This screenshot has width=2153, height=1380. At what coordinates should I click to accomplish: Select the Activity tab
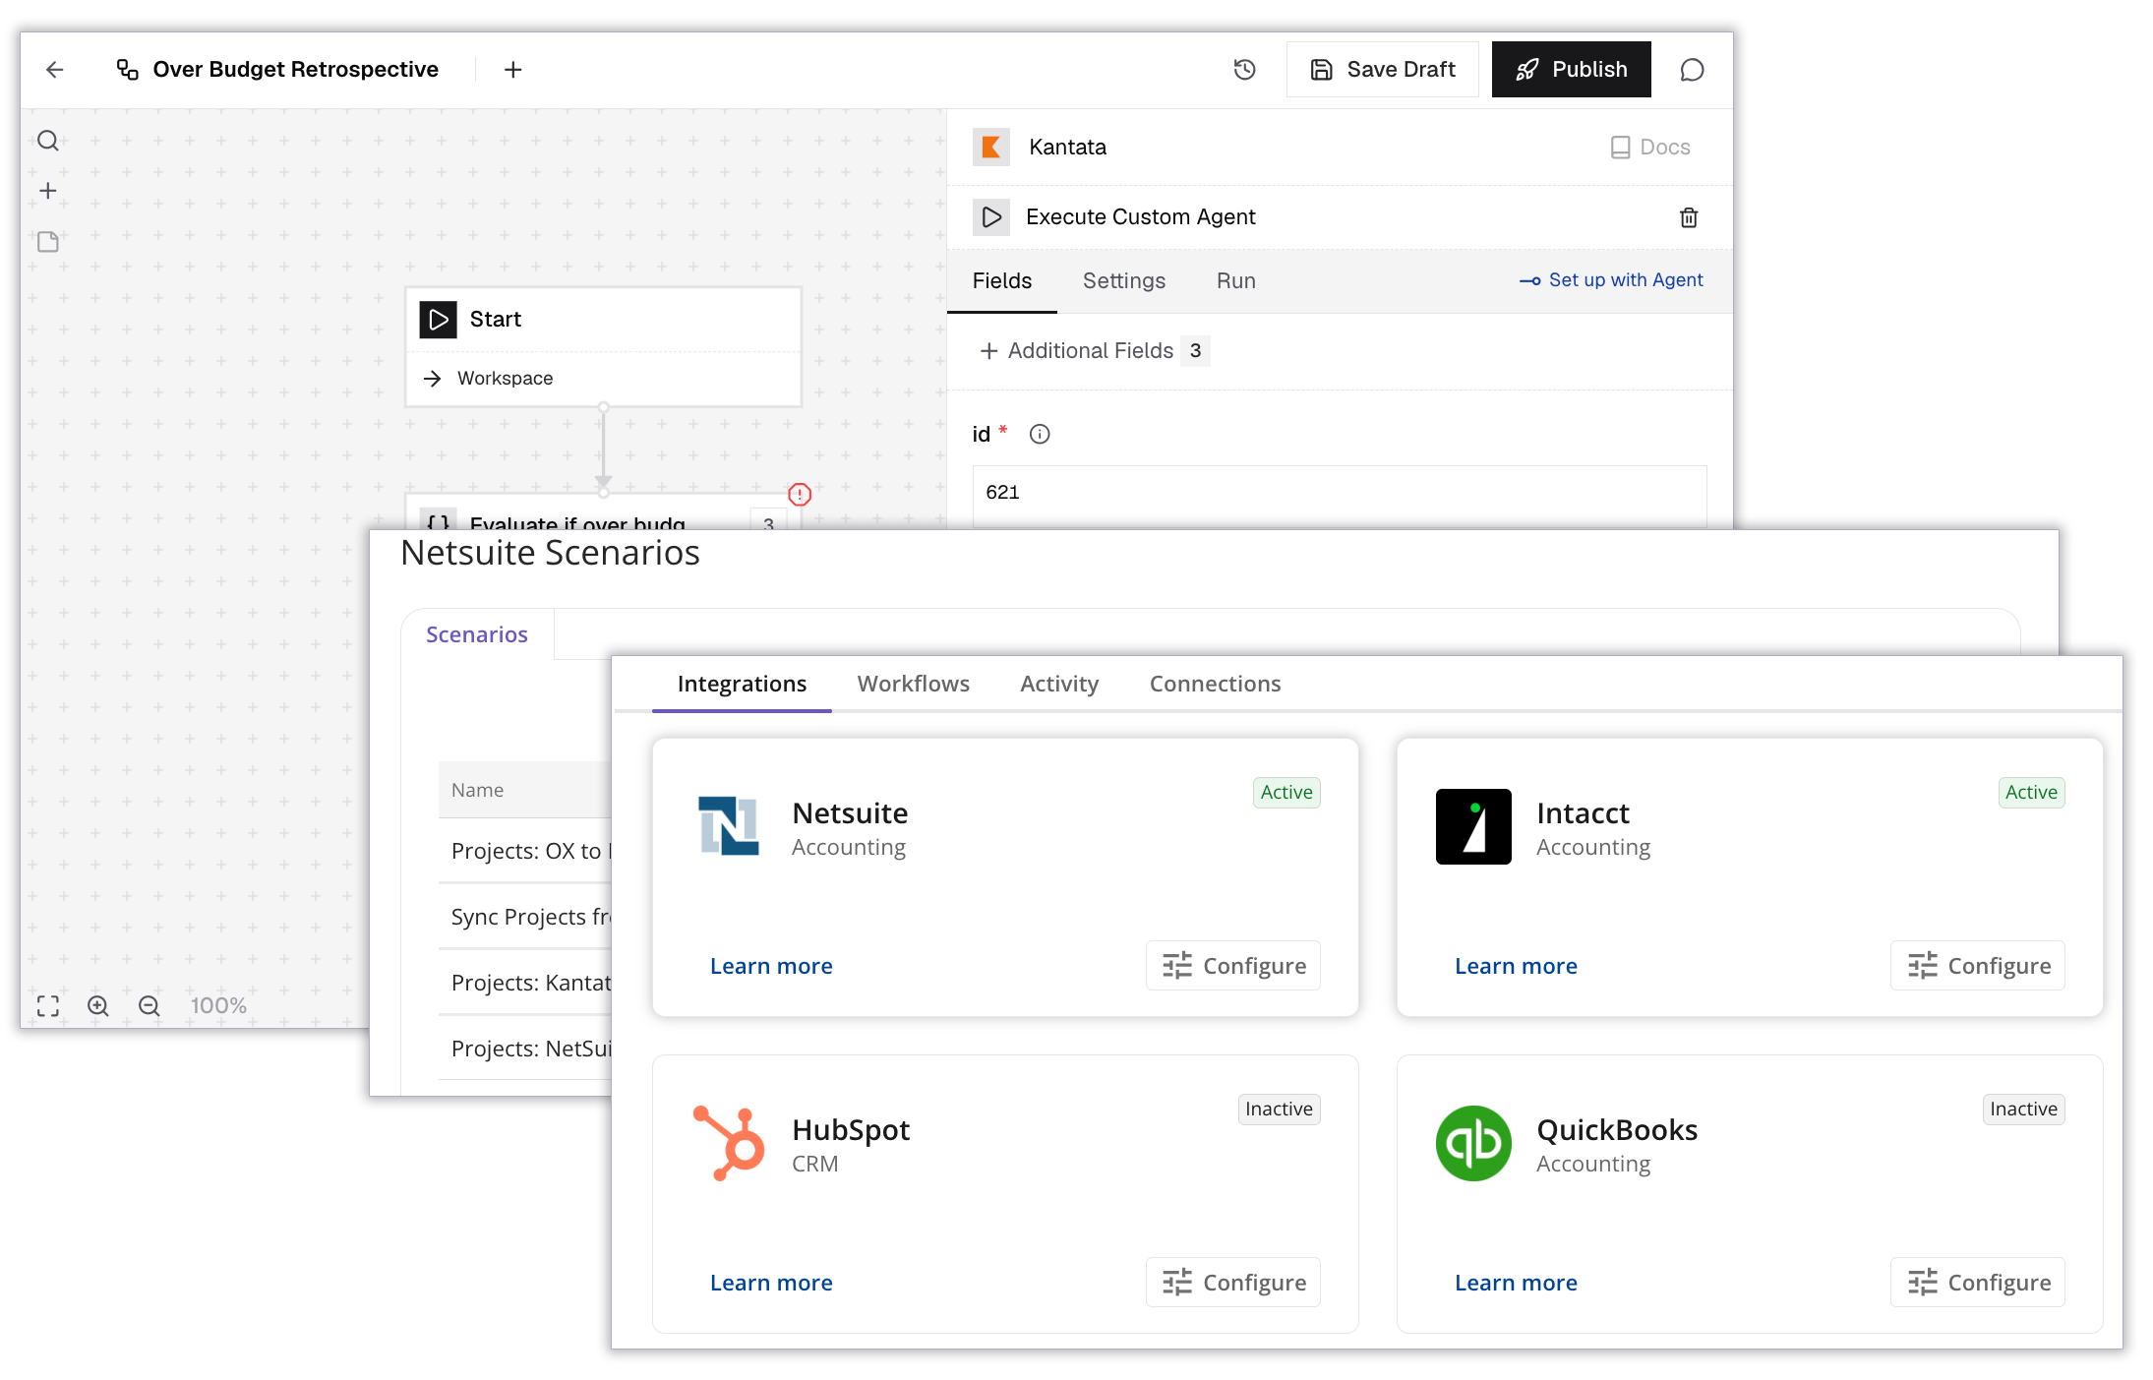click(1059, 684)
